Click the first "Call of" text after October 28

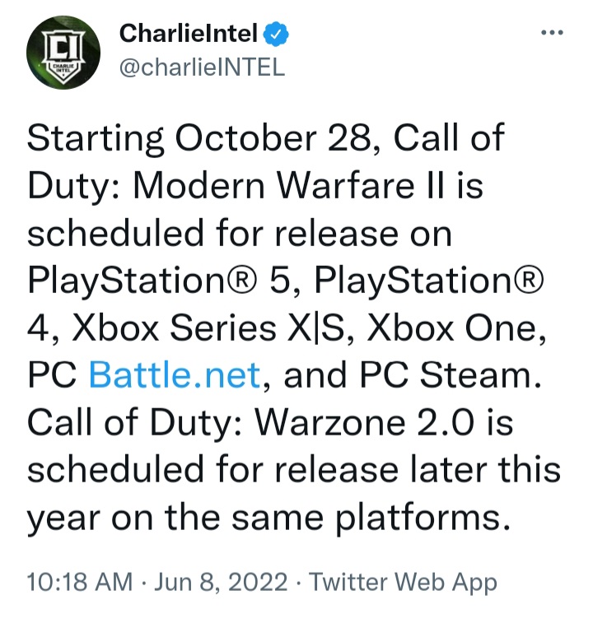pyautogui.click(x=449, y=140)
